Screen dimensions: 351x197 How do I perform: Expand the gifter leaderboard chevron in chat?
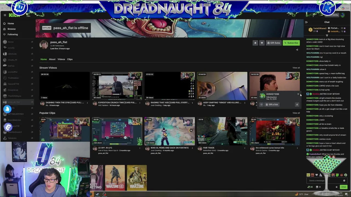coord(327,36)
